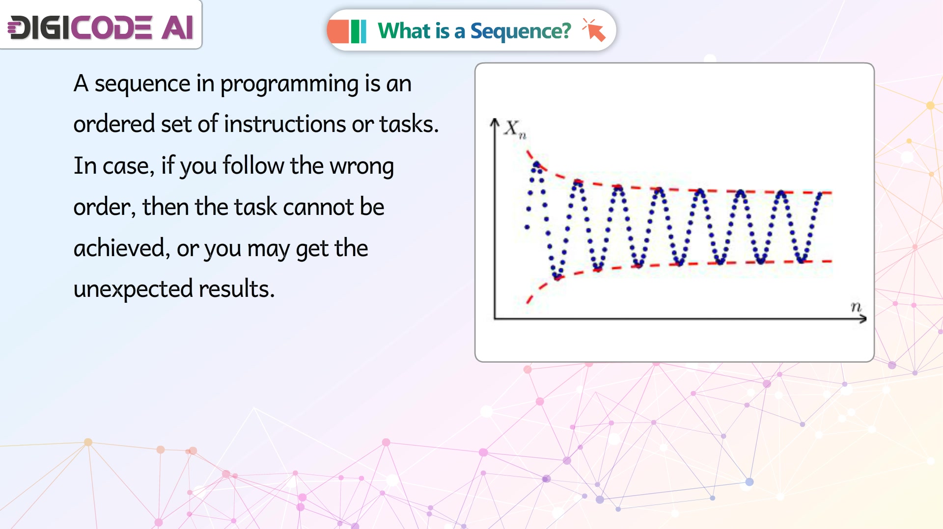Click the orange cursor arrow icon
Viewport: 943px width, 529px height.
[594, 30]
